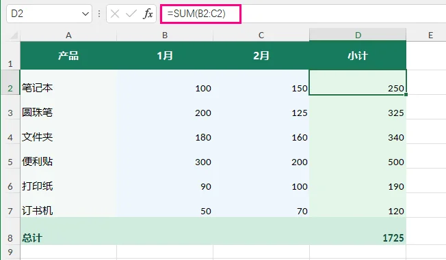The width and height of the screenshot is (446, 260).
Task: Click the fill handle on cell D2
Action: coord(406,94)
